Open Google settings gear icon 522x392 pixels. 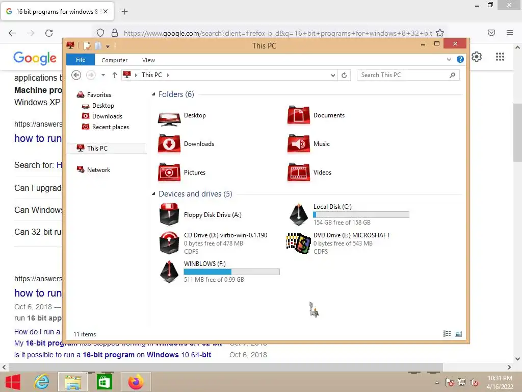477,57
